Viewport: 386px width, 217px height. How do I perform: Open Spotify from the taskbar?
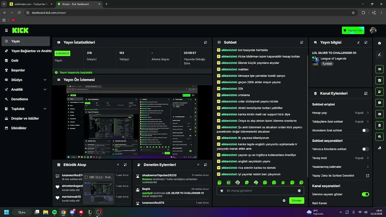click(x=54, y=212)
